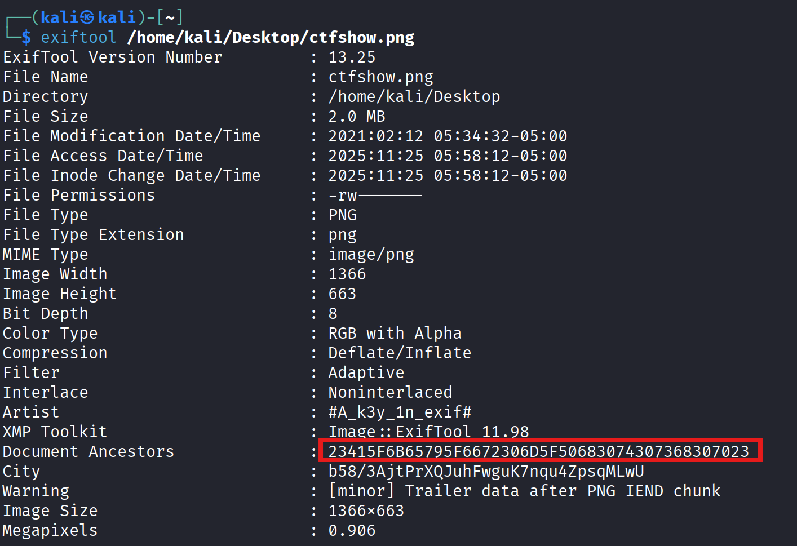
Task: Click the XMP Toolkit value text
Action: click(x=428, y=432)
